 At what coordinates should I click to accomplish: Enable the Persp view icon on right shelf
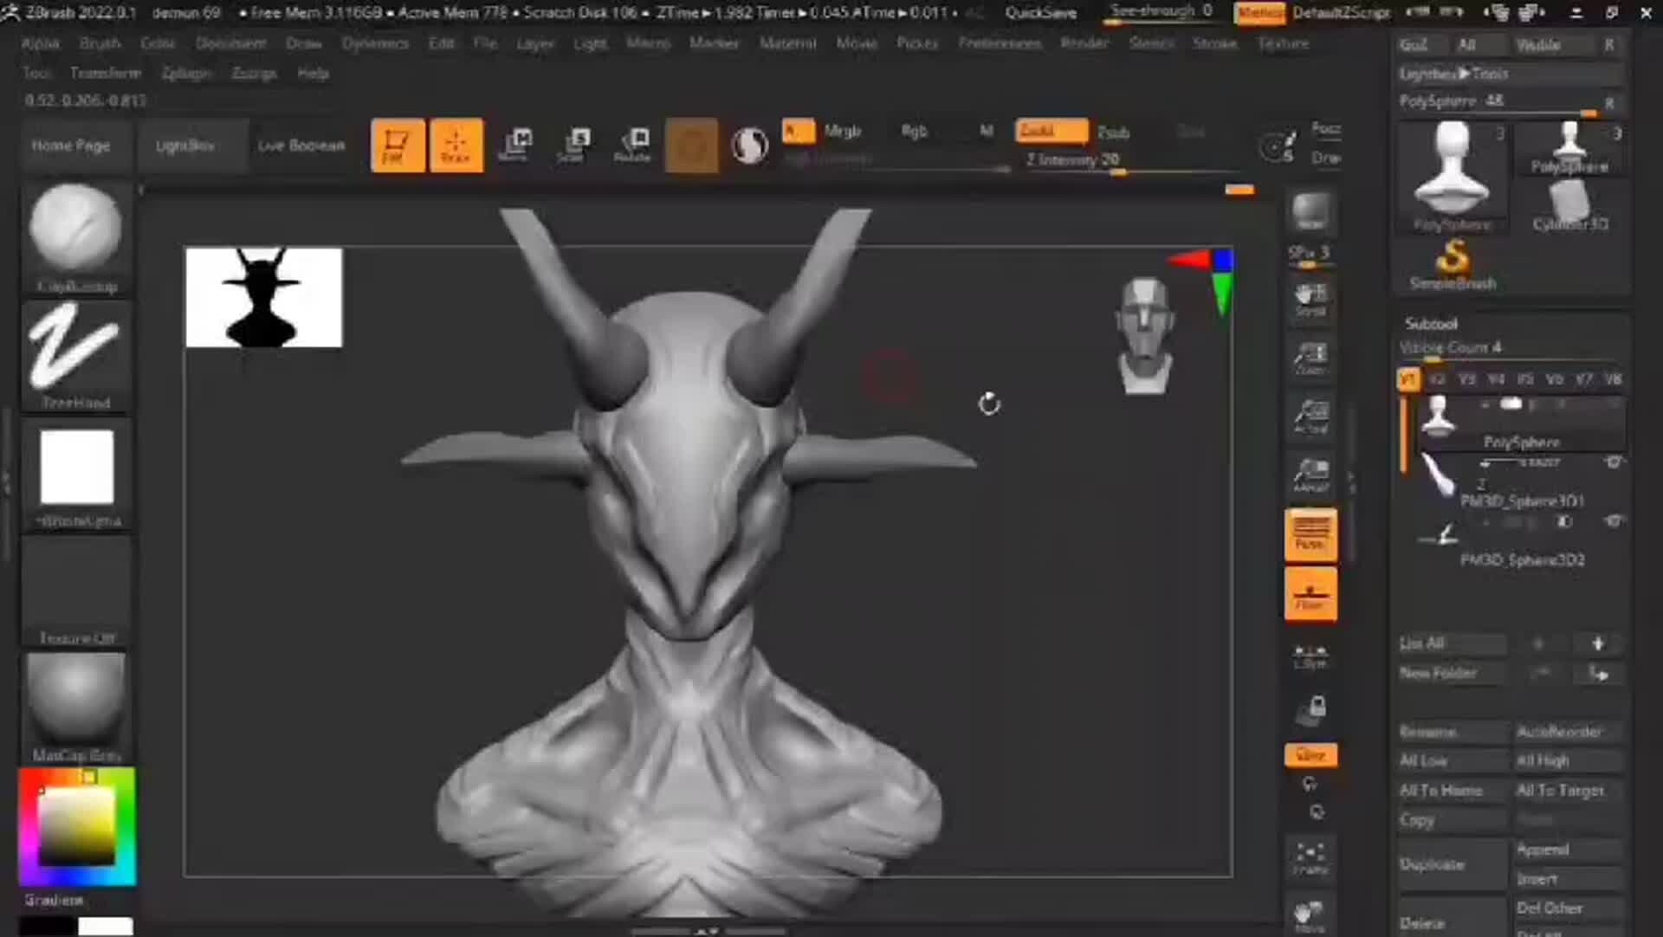[x=1310, y=535]
